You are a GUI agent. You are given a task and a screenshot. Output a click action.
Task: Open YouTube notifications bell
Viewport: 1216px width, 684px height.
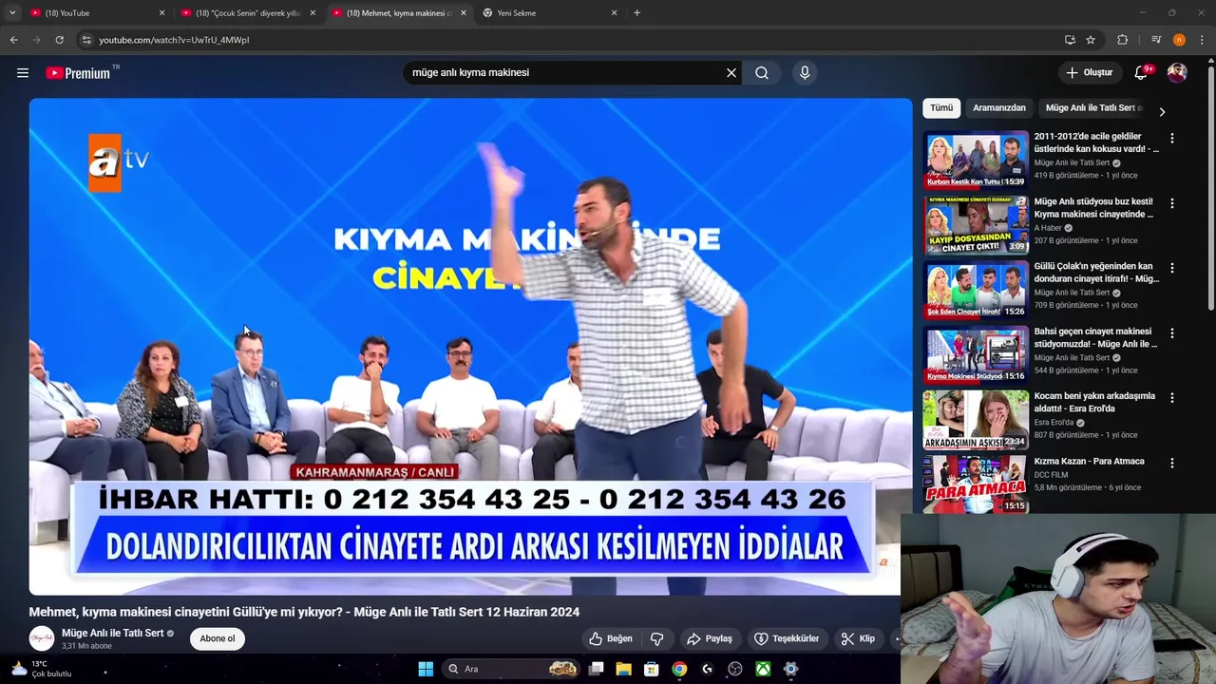coord(1142,73)
